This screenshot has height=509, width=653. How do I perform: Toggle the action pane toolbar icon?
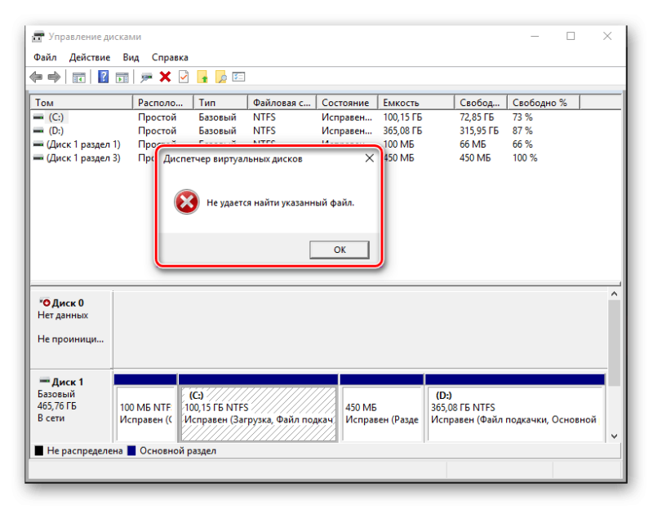[x=122, y=77]
